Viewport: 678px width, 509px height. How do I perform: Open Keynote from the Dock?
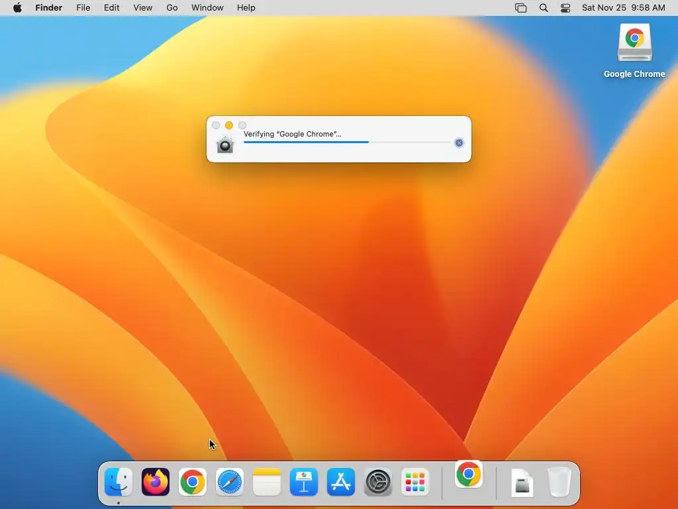304,482
